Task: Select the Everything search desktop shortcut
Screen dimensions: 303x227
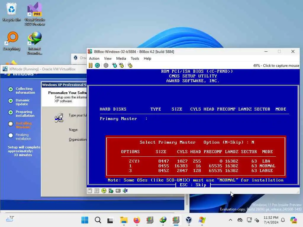Action: click(x=12, y=41)
